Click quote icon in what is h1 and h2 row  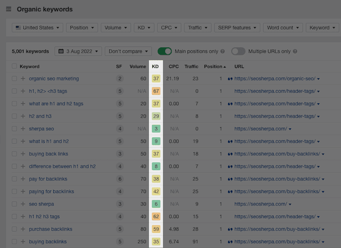pos(230,142)
